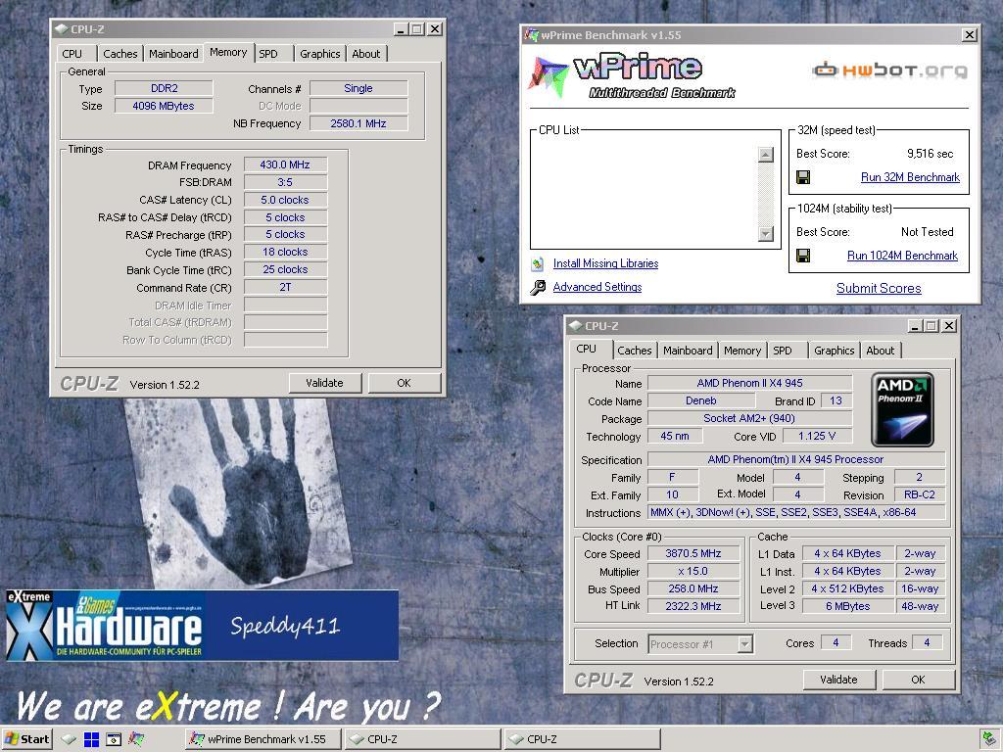1003x752 pixels.
Task: Activate wPrime Benchmark v1.55 taskbar button
Action: pyautogui.click(x=263, y=739)
